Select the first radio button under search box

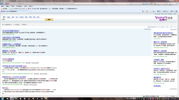pyautogui.click(x=3, y=25)
